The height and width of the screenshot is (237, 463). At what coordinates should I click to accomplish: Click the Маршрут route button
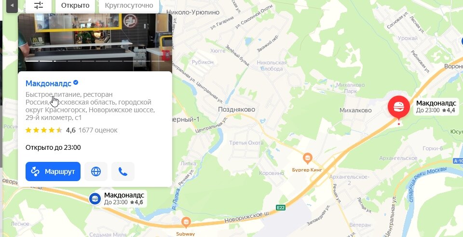(x=53, y=171)
